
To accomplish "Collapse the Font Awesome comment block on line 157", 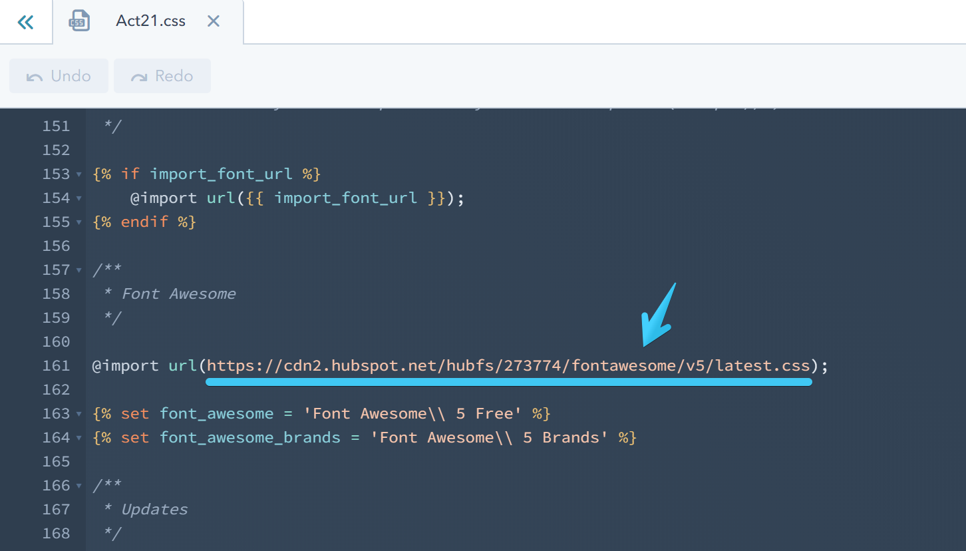I will [x=79, y=270].
